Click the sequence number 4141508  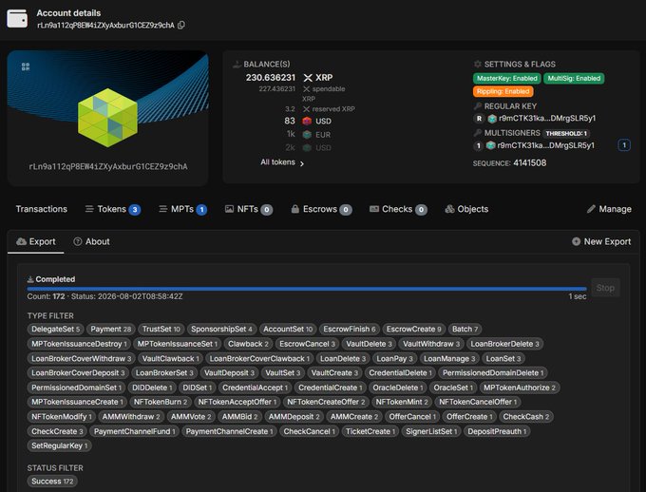[x=530, y=162]
